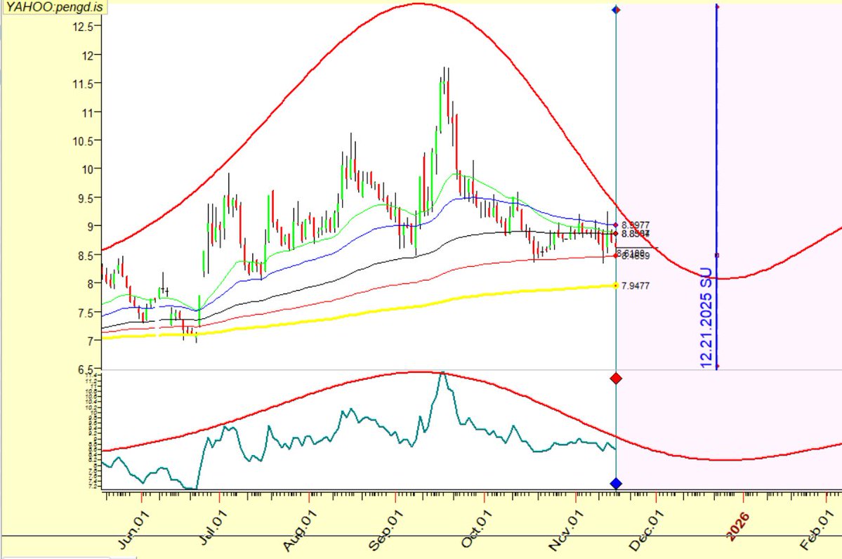Click the 7.9477 yellow average value label
842x559 pixels.
click(636, 287)
